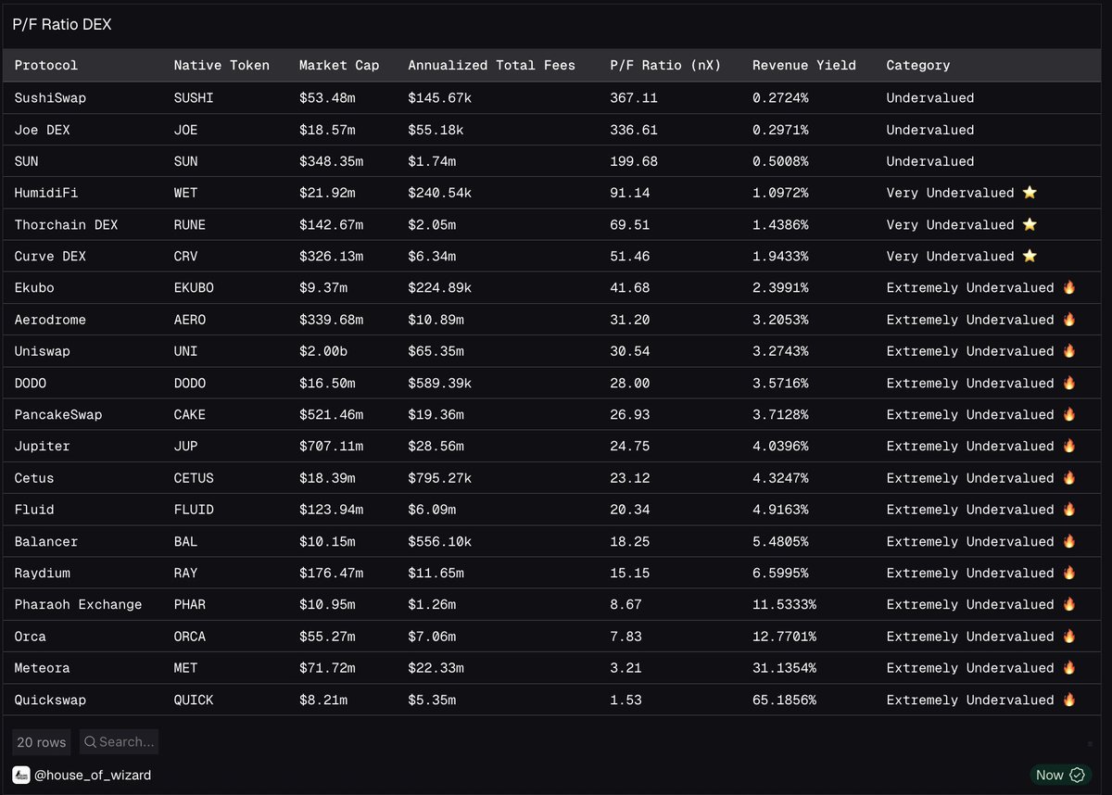Click HumidiFi's Very Undervalued category cell
This screenshot has height=795, width=1112.
point(961,193)
